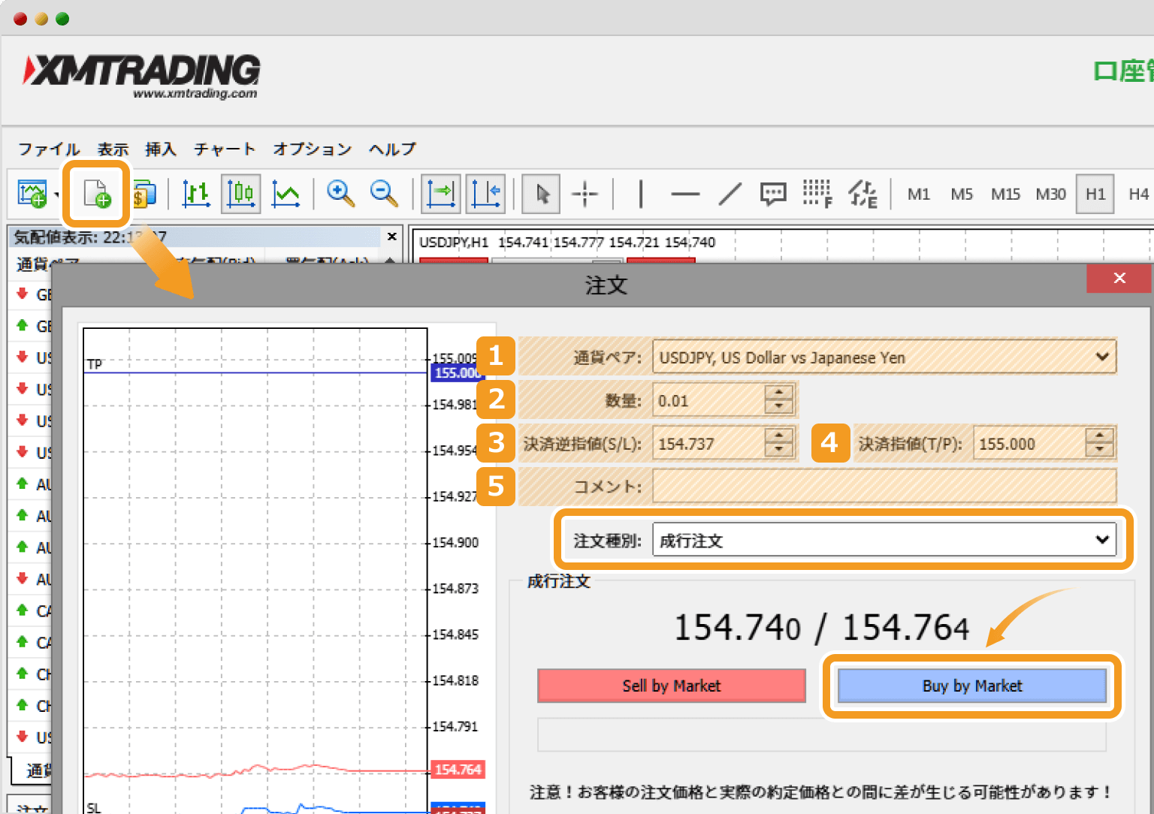
Task: Click the 155.000 TP price label on tick chart
Action: point(458,372)
